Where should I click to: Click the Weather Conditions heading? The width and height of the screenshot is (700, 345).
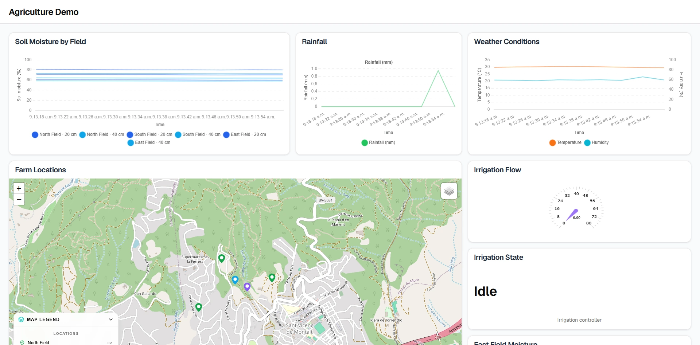pyautogui.click(x=506, y=42)
